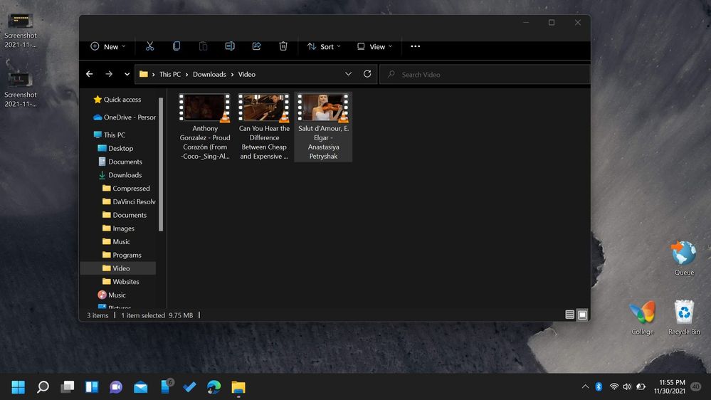Select This PC in navigation pane
The image size is (711, 400).
(x=110, y=135)
